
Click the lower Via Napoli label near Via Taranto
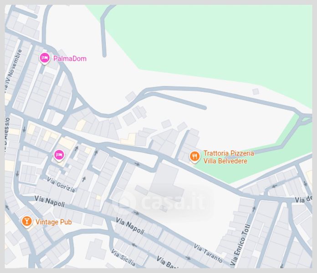(x=130, y=226)
